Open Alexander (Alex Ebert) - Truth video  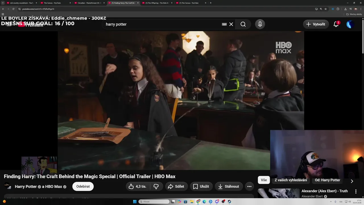[324, 191]
